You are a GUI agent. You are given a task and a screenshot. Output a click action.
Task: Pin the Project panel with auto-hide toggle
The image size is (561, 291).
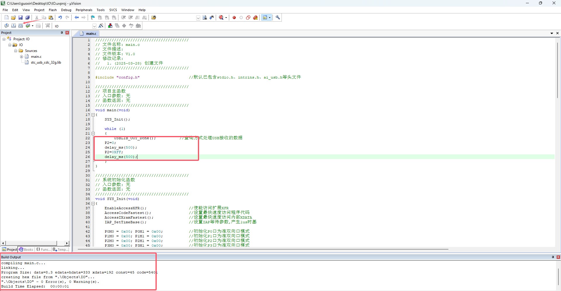tap(62, 33)
